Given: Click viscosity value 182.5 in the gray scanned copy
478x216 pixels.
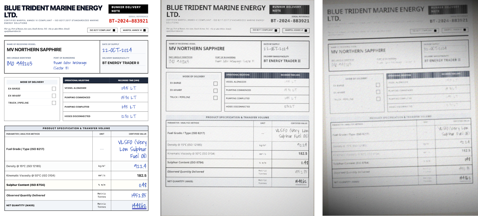Looking at the screenshot, I should pos(303,154).
